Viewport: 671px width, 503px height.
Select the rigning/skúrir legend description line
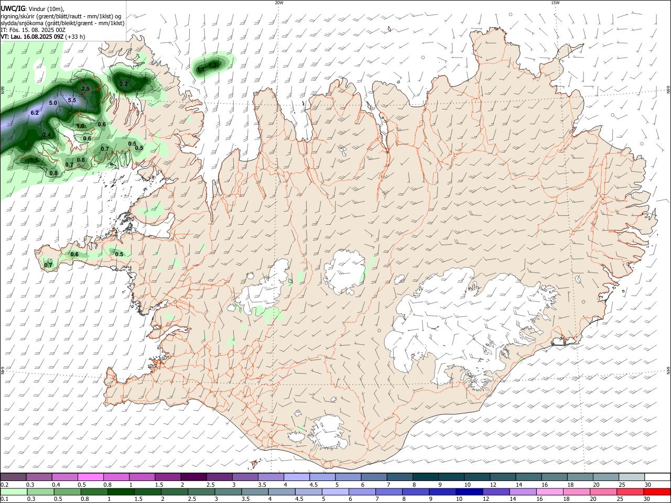[60, 16]
